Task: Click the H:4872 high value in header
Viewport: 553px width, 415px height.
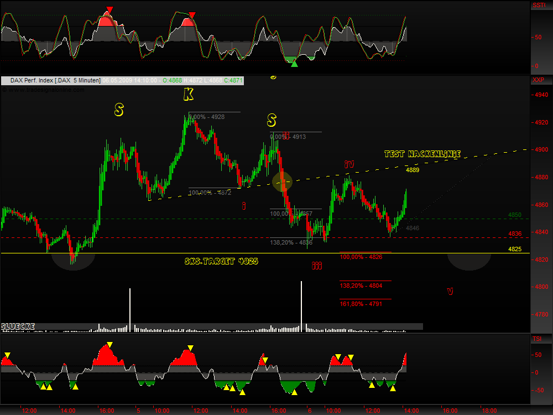Action: coord(193,80)
